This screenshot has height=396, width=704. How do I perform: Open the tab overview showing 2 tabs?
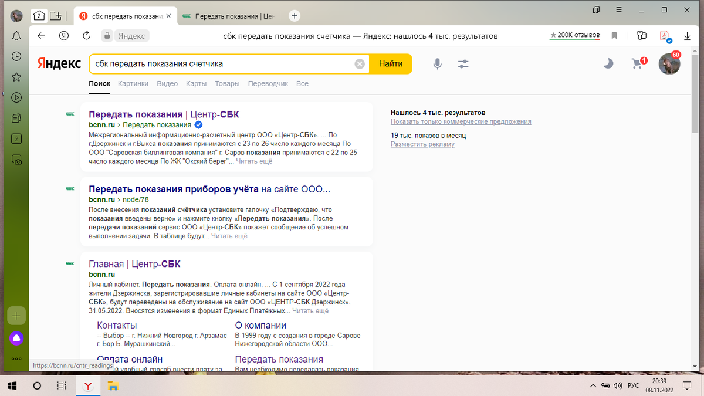(39, 16)
